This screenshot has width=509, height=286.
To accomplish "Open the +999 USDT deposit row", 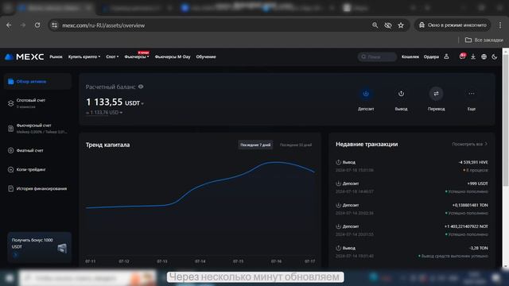I will [412, 187].
